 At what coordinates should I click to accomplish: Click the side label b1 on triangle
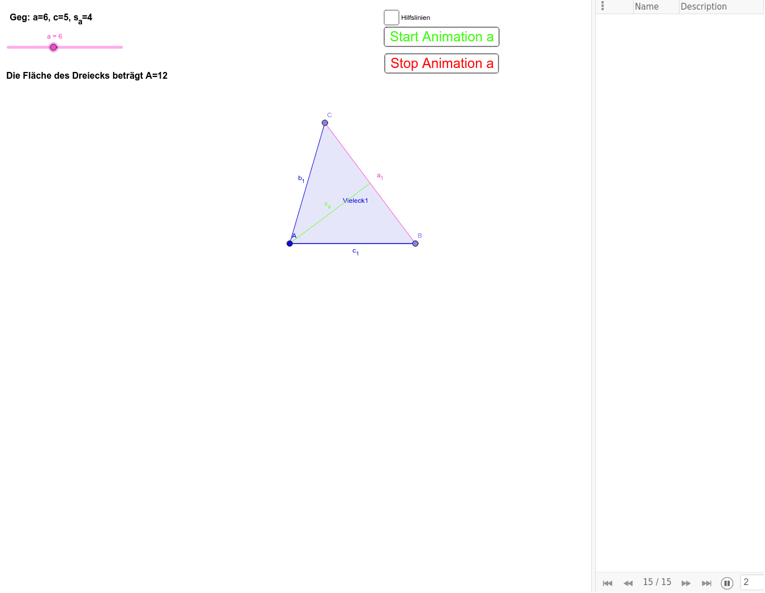tap(301, 179)
